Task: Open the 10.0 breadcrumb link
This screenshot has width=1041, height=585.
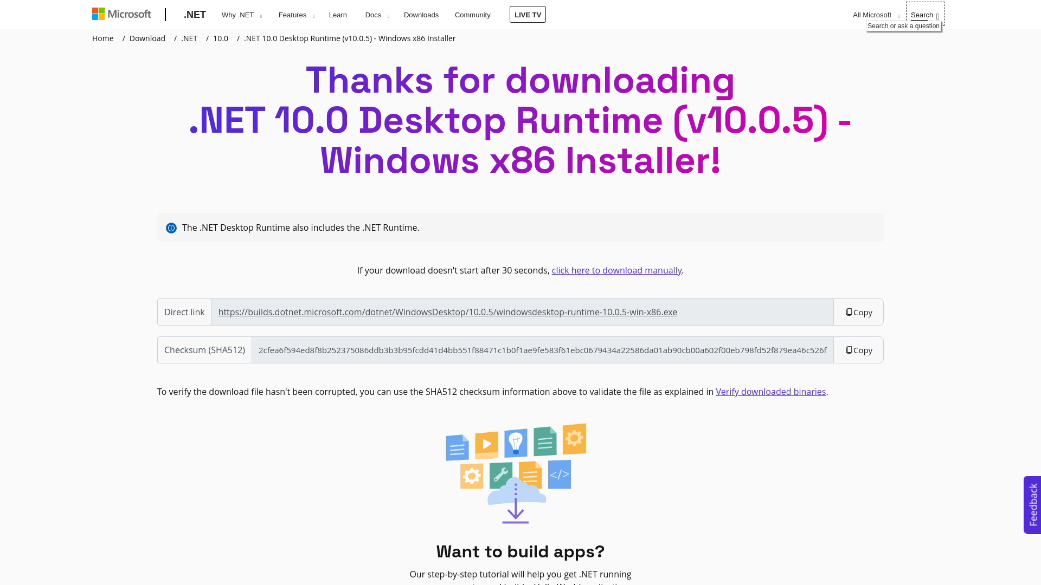Action: tap(221, 38)
